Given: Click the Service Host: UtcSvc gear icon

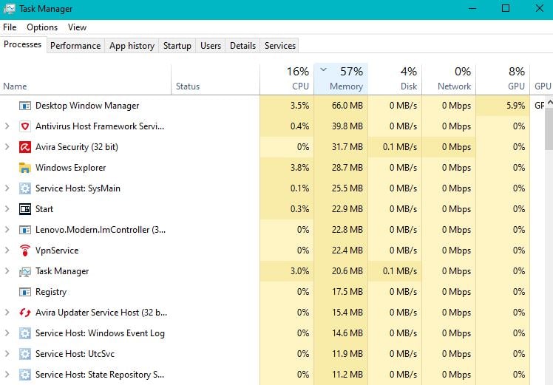Looking at the screenshot, I should pos(24,354).
